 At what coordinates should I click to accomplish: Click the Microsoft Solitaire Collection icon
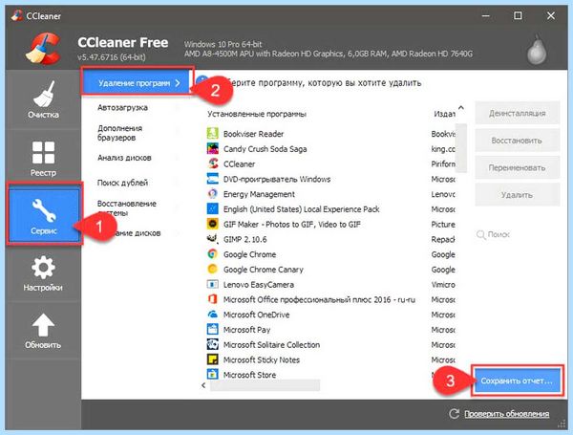coord(212,344)
